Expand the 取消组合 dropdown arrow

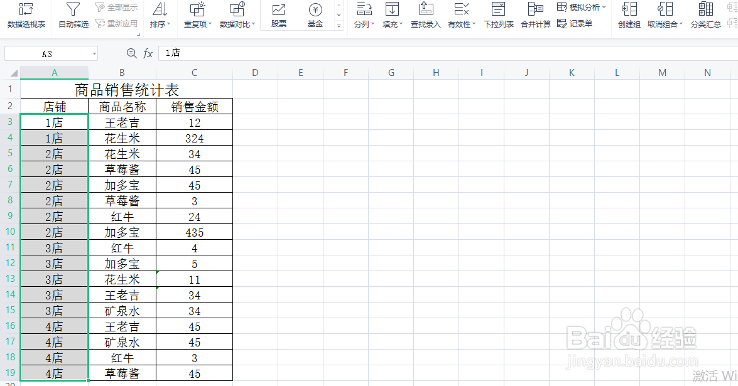pos(681,24)
